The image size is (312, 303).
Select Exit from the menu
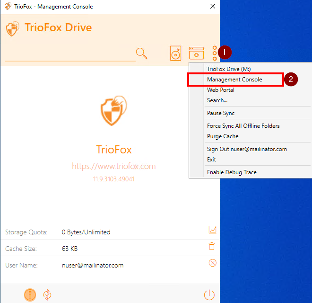click(251, 160)
